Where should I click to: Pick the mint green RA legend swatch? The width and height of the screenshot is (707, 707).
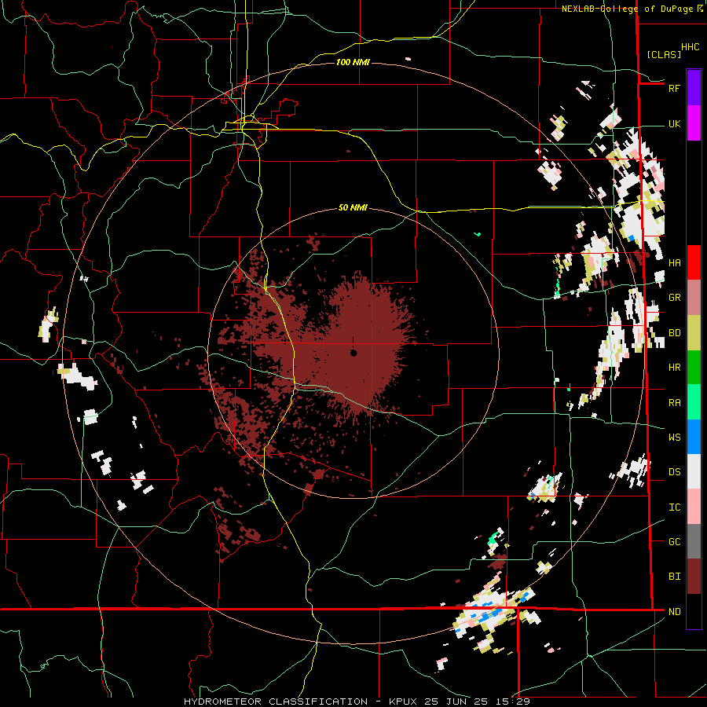point(694,402)
